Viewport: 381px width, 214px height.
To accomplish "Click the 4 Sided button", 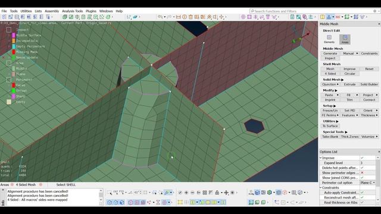I will pyautogui.click(x=330, y=74).
